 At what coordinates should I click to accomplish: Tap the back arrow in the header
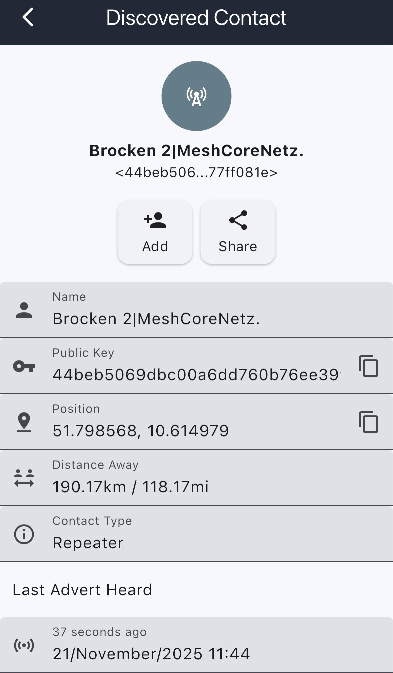coord(28,17)
